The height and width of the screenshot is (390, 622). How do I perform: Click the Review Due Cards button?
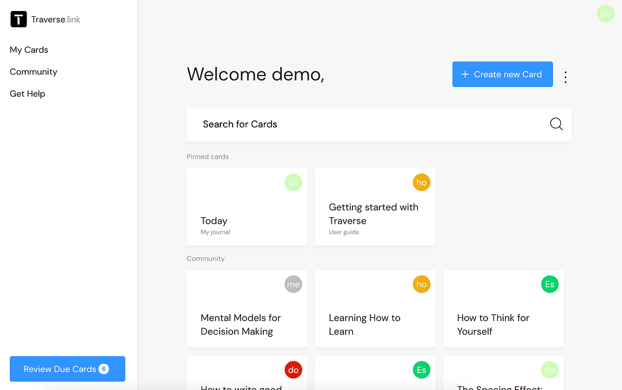point(68,369)
